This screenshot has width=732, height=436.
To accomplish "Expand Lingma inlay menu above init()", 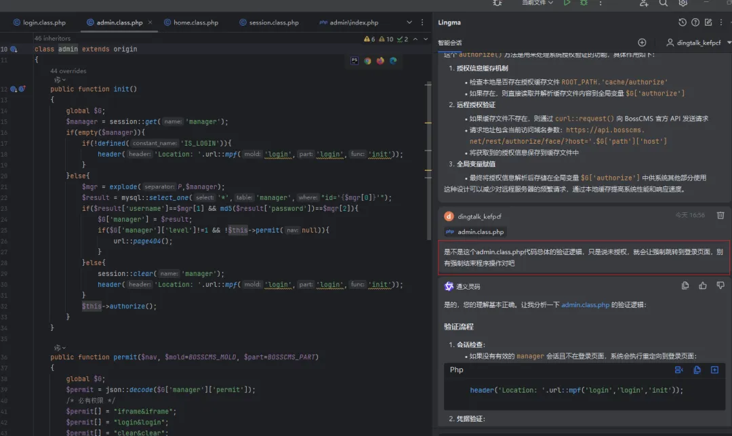I will [60, 80].
